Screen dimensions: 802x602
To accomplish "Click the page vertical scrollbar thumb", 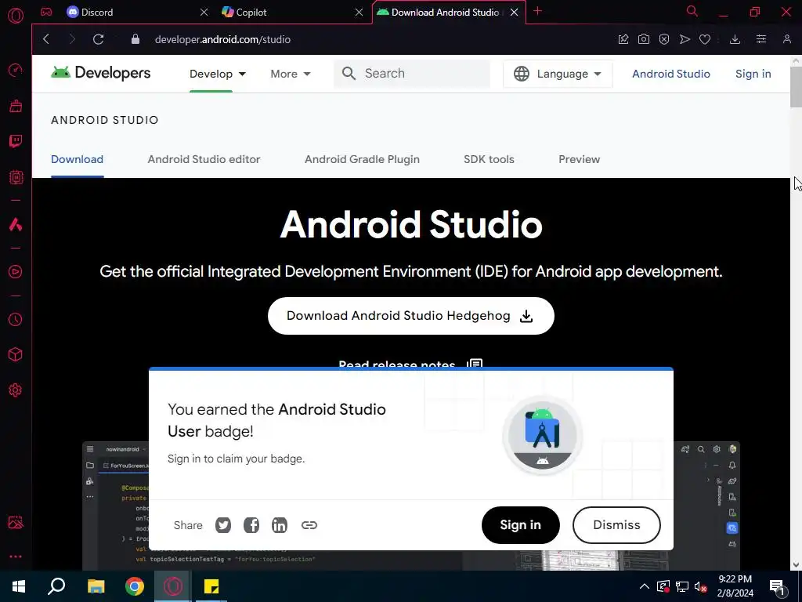I will [x=796, y=86].
